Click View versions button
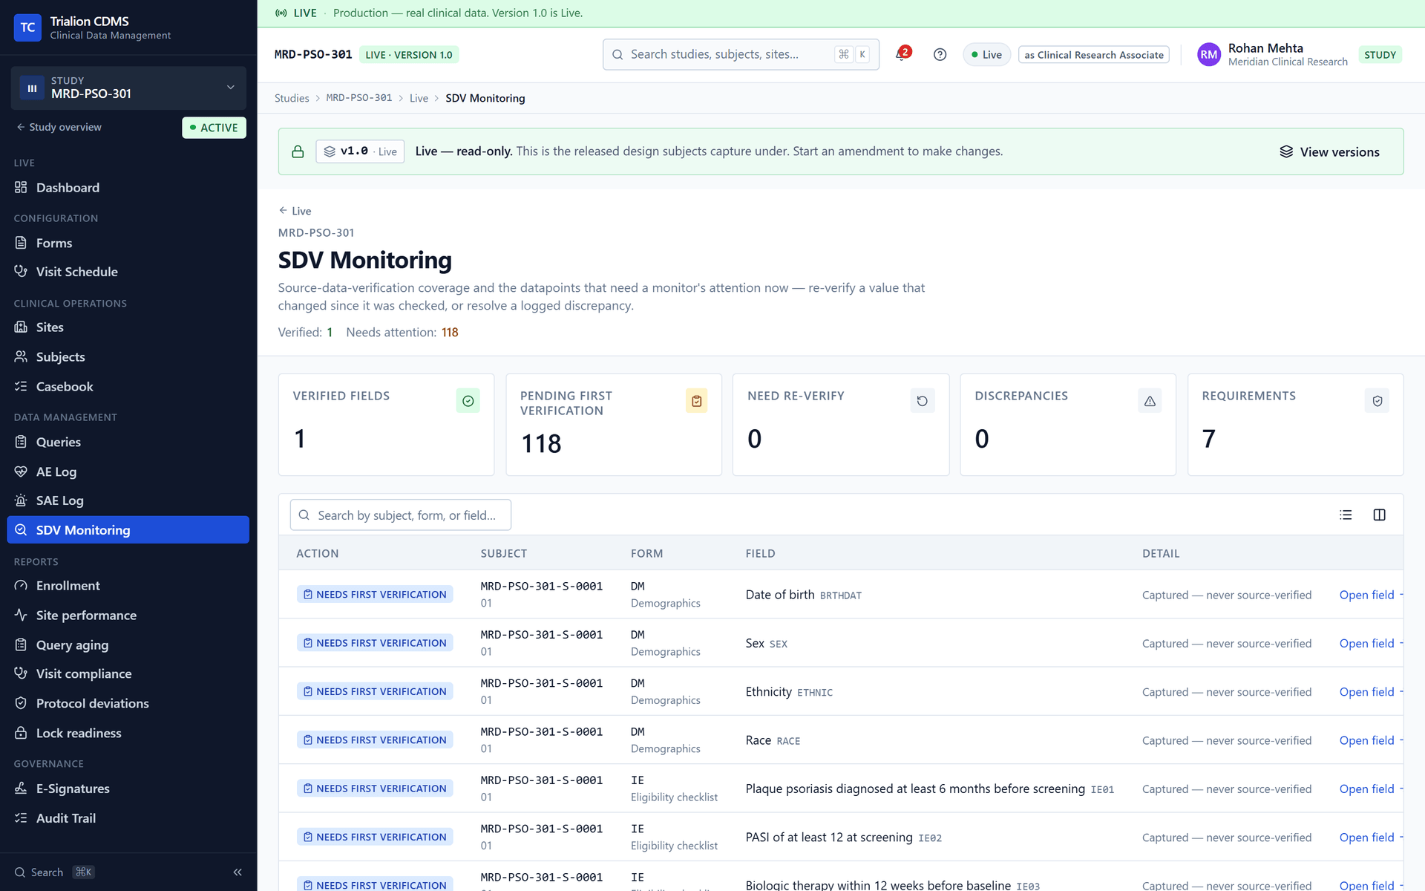Image resolution: width=1425 pixels, height=891 pixels. pos(1329,151)
